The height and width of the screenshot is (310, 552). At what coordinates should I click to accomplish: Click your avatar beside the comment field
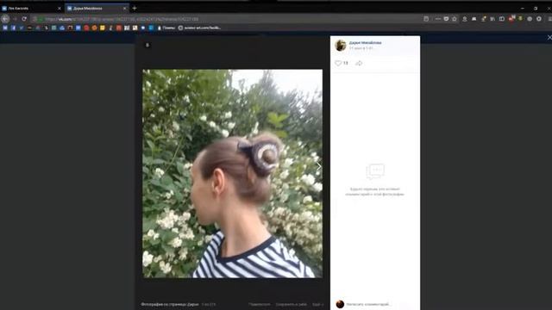click(340, 304)
